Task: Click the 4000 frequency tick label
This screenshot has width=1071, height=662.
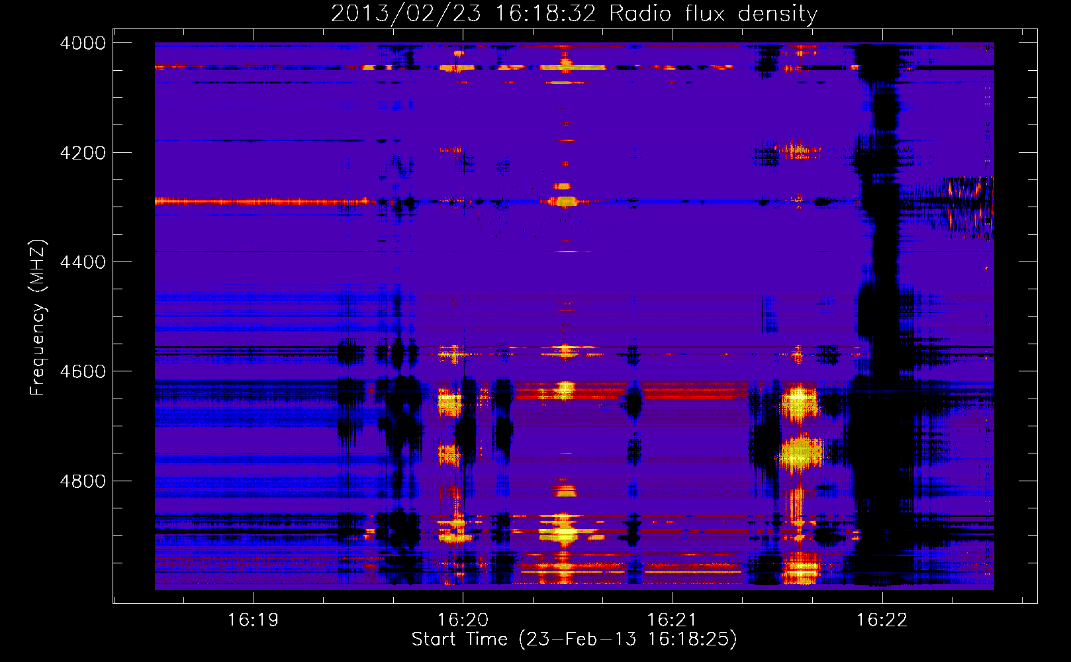Action: (x=83, y=43)
